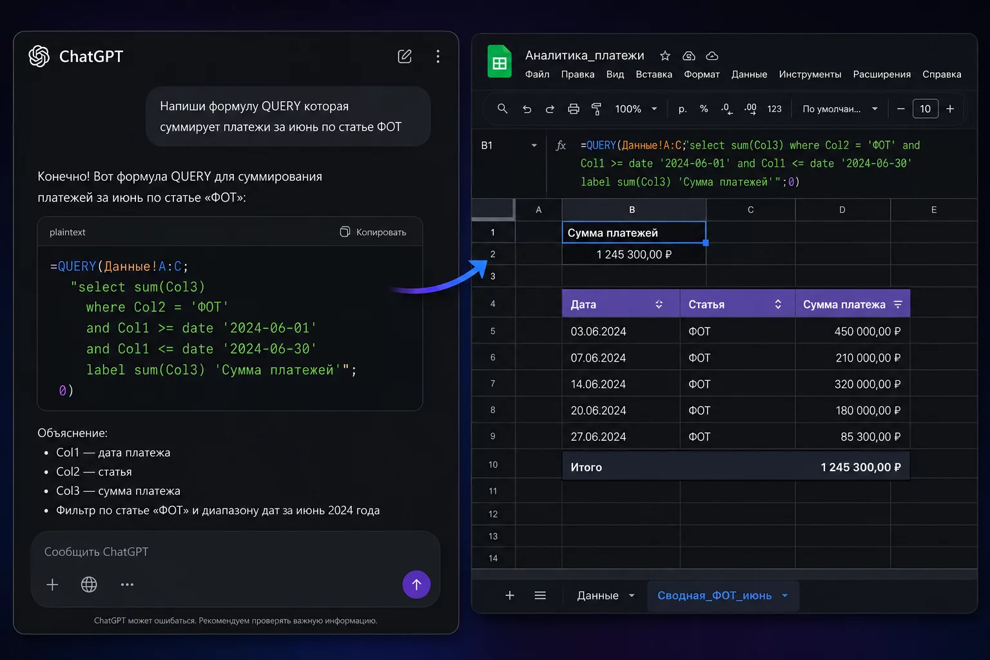Click Копировать to copy the formula
The image size is (990, 660).
pos(381,232)
